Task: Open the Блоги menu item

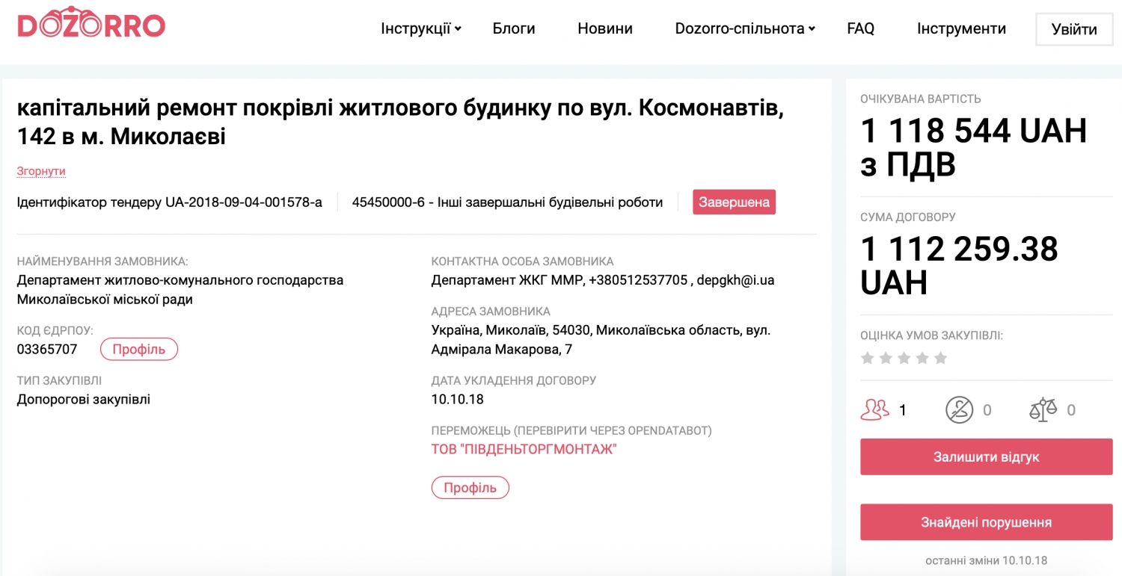Action: point(514,29)
